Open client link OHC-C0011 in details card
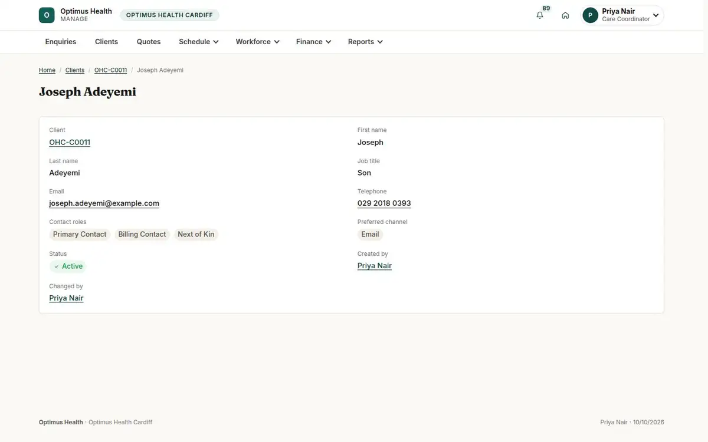708x442 pixels. pos(70,143)
